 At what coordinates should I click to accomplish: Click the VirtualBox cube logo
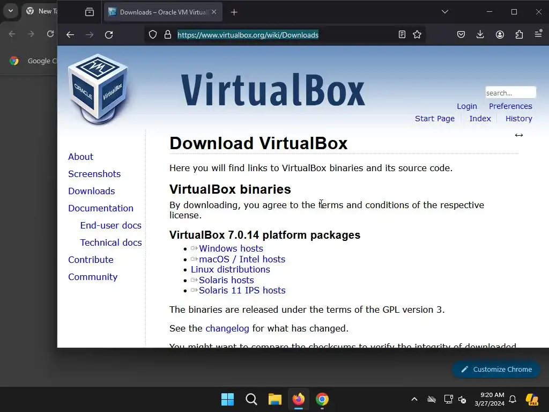pyautogui.click(x=99, y=90)
